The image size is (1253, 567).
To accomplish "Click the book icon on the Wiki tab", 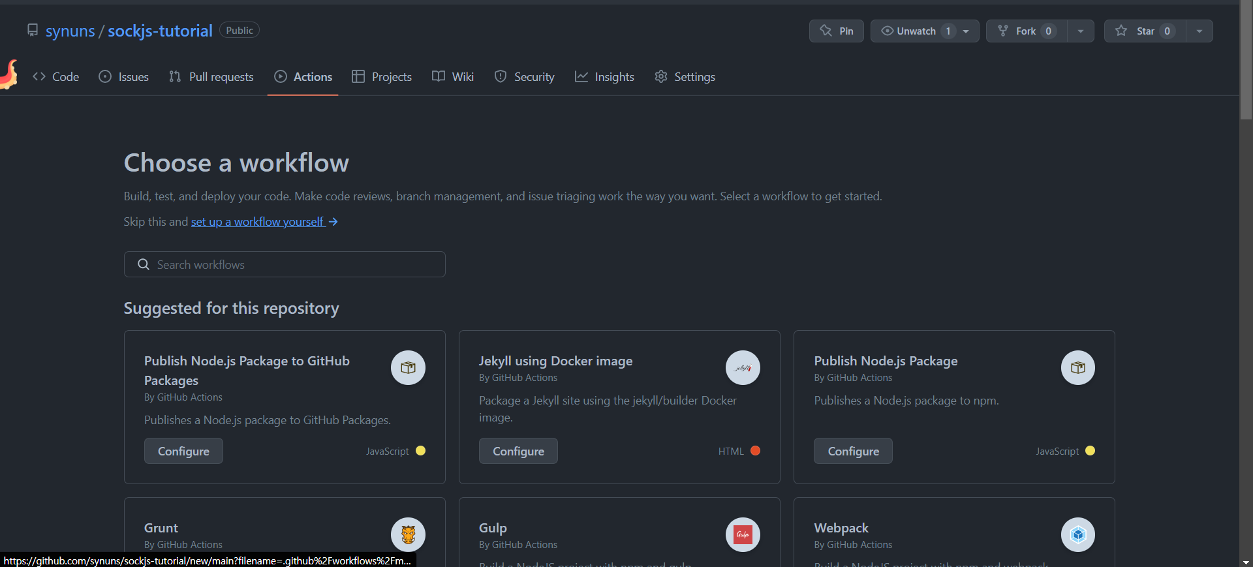I will [439, 76].
